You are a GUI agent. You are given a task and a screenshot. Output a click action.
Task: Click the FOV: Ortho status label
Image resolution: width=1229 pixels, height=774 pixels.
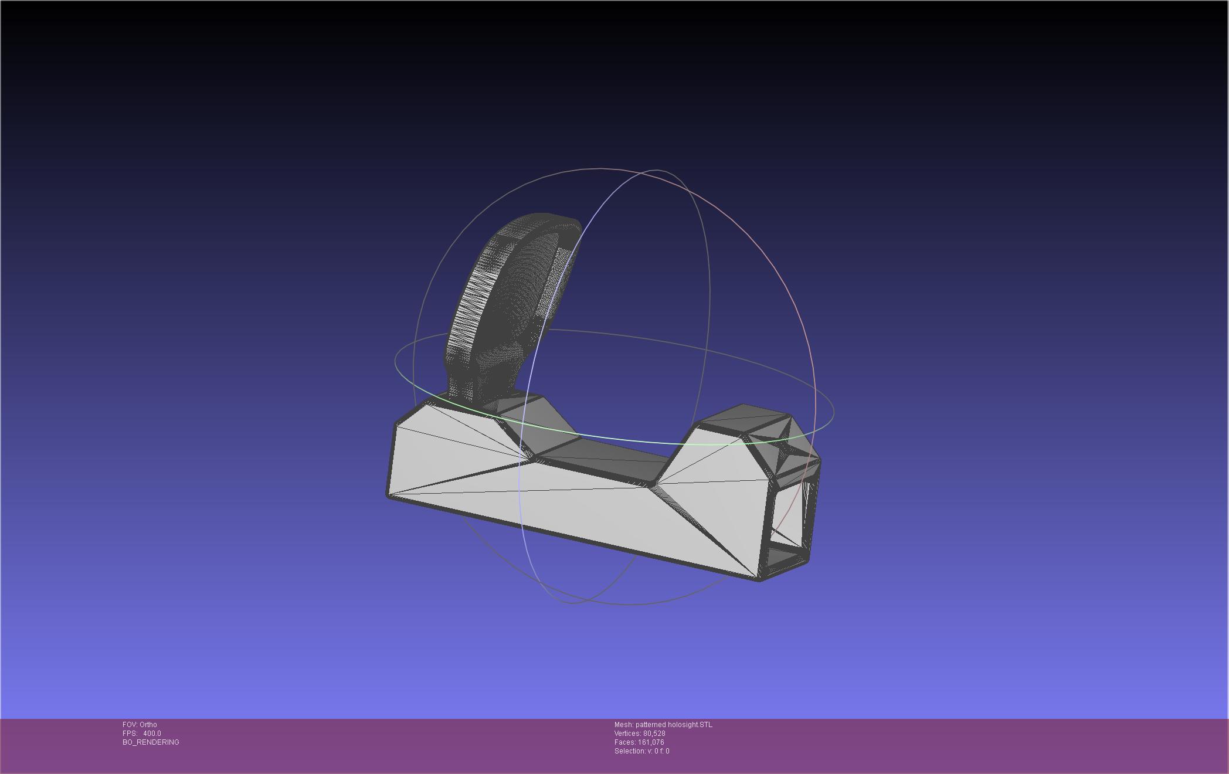140,725
